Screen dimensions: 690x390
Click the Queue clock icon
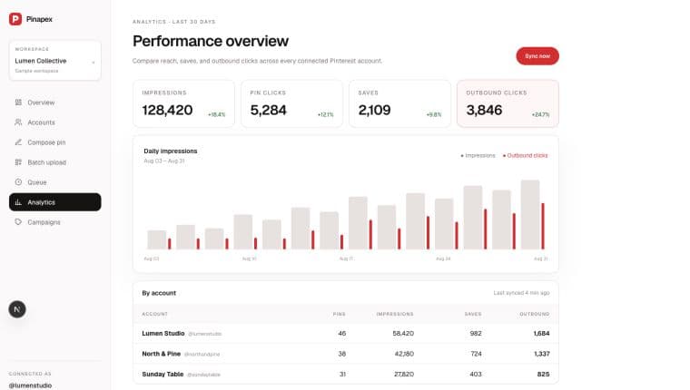point(18,182)
